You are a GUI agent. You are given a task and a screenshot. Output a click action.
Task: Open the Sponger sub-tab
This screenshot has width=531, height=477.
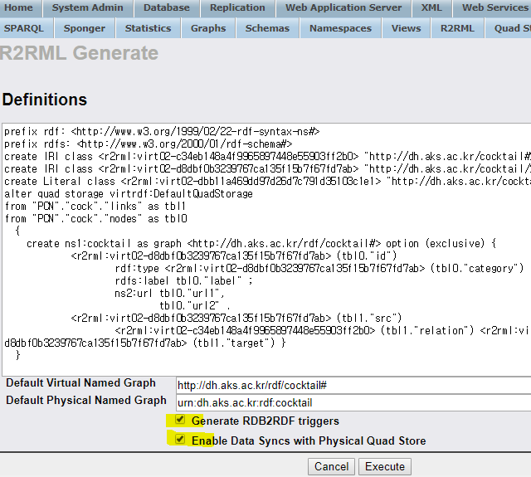(x=85, y=28)
